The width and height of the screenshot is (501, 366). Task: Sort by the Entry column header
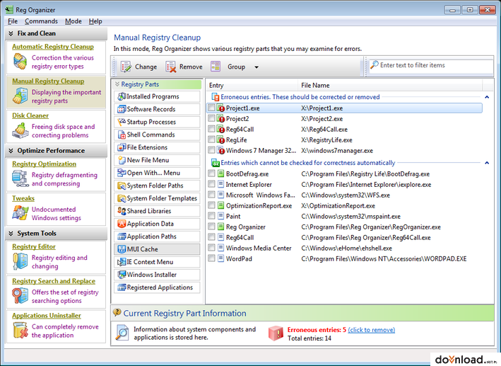[x=252, y=85]
